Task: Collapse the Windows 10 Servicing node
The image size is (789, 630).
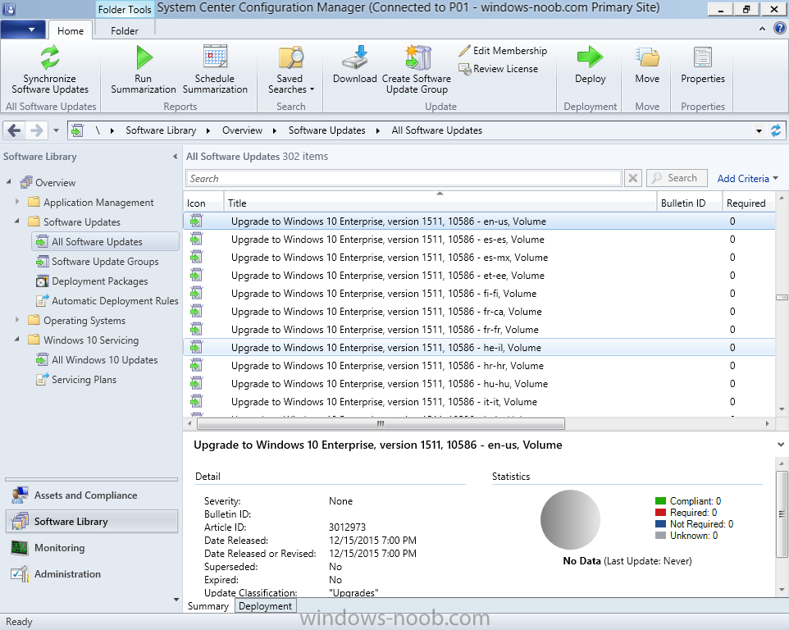Action: [17, 339]
